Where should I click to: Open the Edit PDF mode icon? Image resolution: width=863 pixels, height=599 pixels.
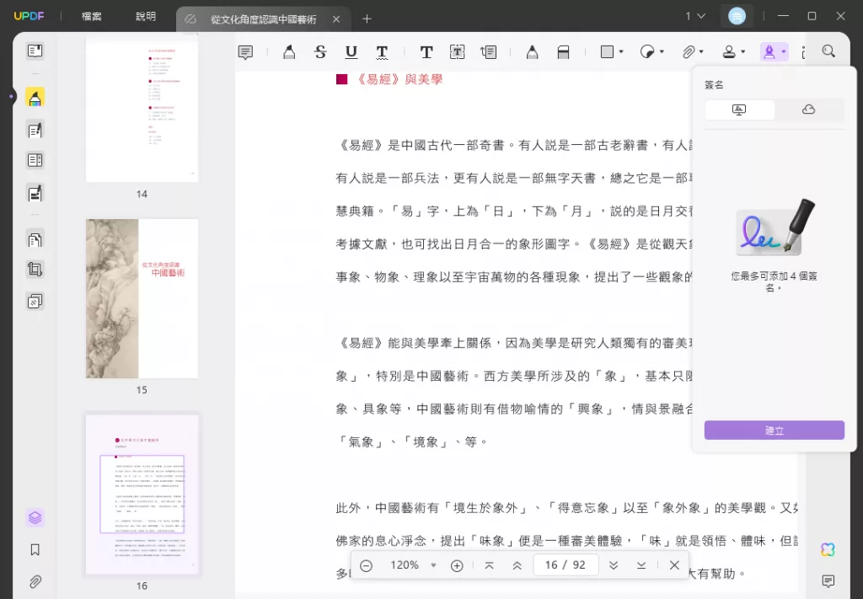(35, 131)
